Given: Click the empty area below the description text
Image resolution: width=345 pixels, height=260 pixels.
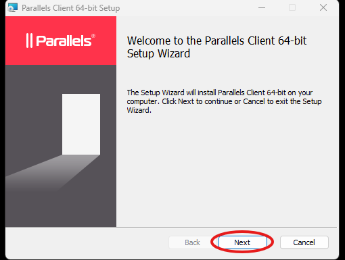Looking at the screenshot, I should 225,171.
